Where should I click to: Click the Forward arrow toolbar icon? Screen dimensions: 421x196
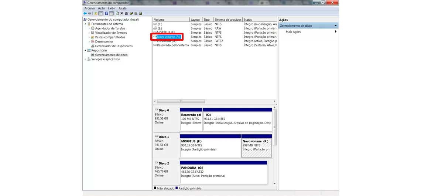pos(89,13)
